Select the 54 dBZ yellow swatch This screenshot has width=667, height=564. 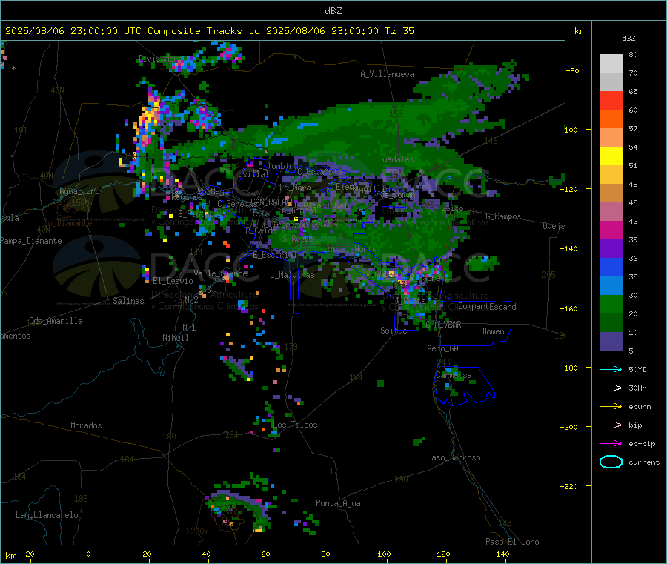tap(611, 156)
